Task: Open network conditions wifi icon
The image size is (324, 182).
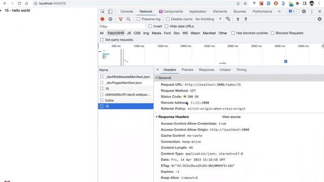Action: click(228, 19)
